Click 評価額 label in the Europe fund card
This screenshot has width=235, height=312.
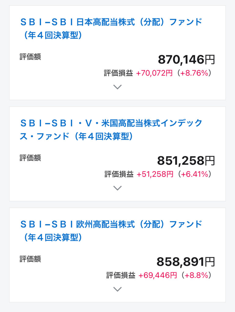tap(30, 259)
